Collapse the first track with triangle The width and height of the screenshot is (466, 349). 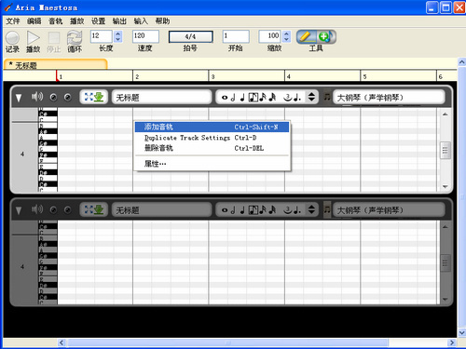(x=19, y=98)
